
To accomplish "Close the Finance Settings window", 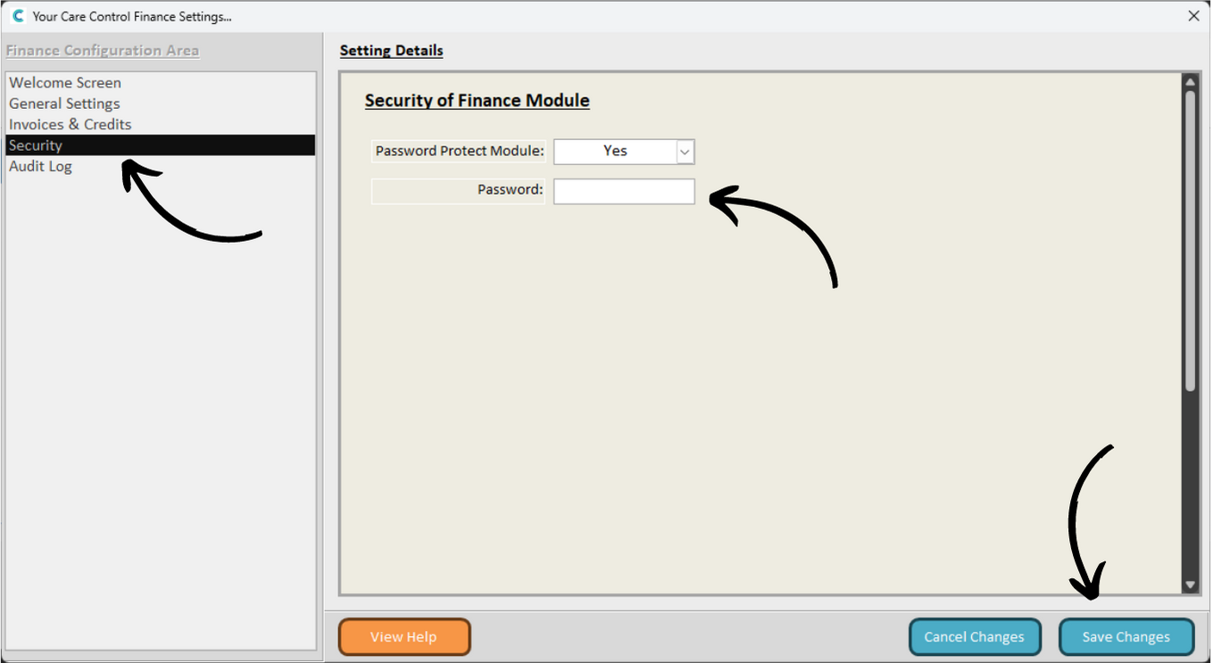I will click(x=1193, y=16).
